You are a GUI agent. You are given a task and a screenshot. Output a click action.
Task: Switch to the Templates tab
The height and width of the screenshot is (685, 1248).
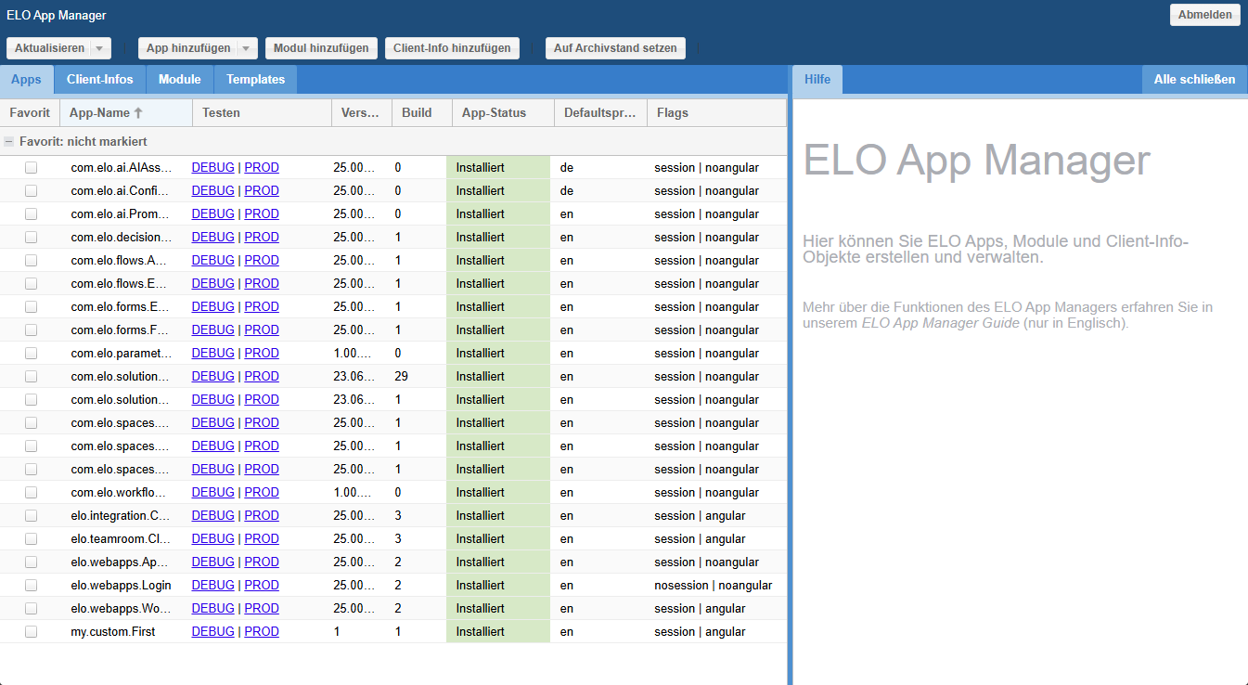click(x=255, y=80)
